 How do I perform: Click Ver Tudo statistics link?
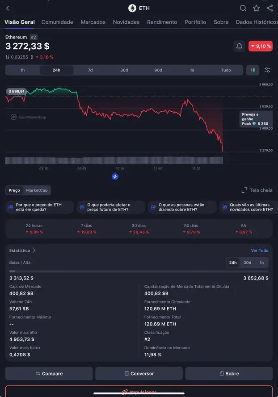[260, 250]
